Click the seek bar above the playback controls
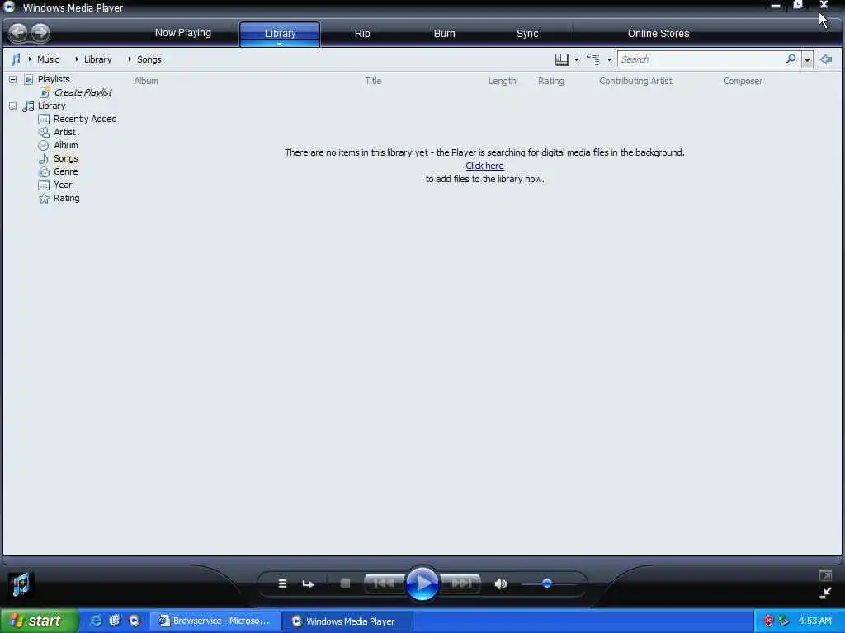This screenshot has height=633, width=845. tap(422, 560)
